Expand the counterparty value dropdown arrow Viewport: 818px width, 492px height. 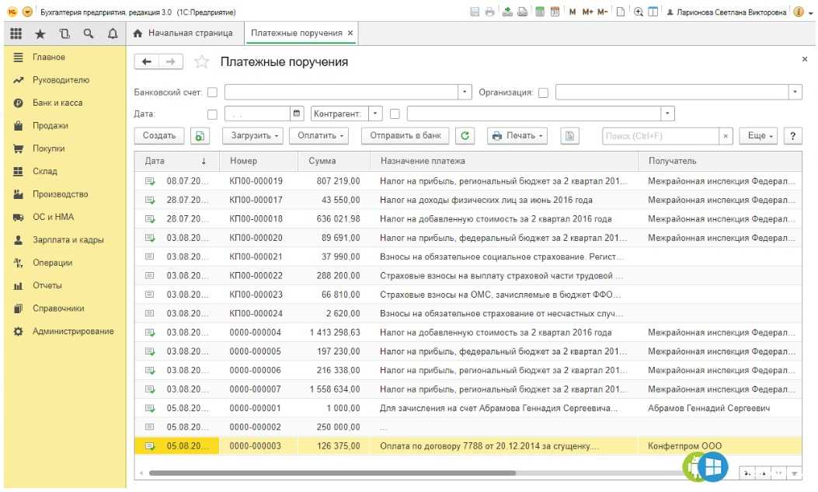click(x=668, y=113)
